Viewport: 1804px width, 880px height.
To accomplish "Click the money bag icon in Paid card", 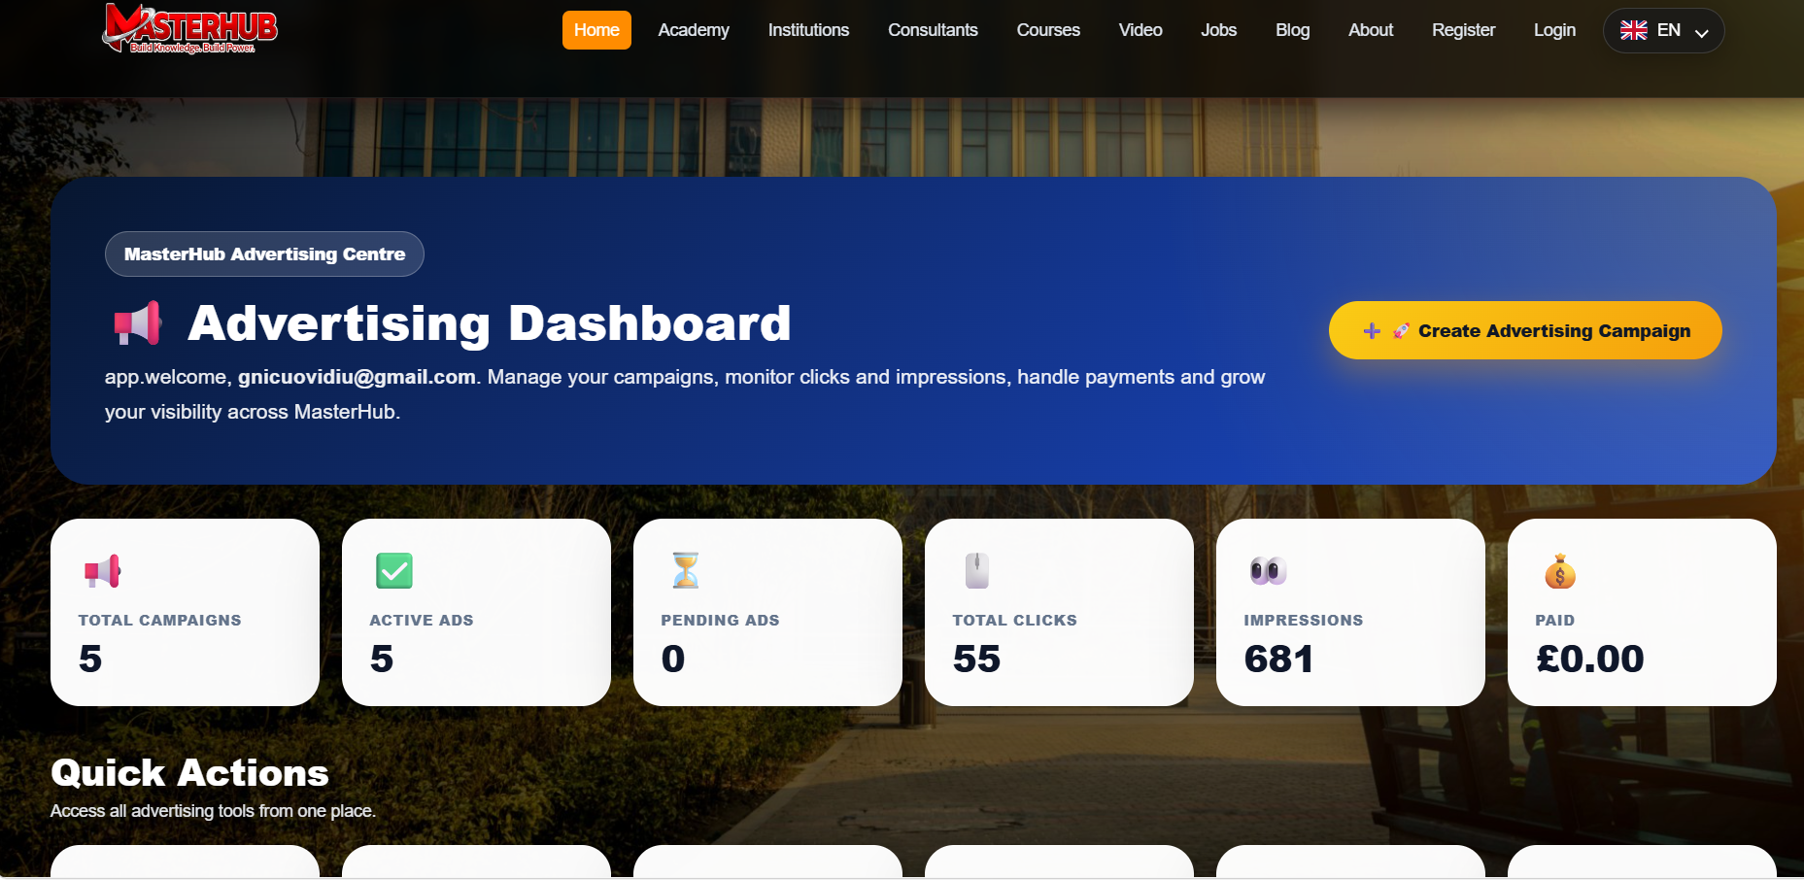I will tap(1560, 571).
